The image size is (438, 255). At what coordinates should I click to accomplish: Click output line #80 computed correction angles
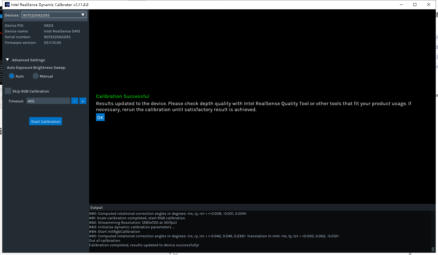168,214
